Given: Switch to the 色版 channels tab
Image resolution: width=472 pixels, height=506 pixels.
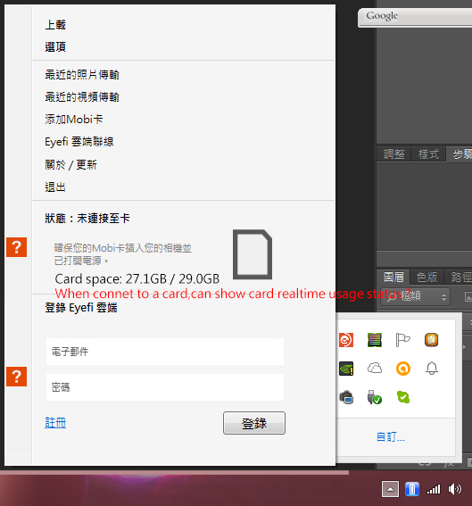Looking at the screenshot, I should (x=426, y=278).
